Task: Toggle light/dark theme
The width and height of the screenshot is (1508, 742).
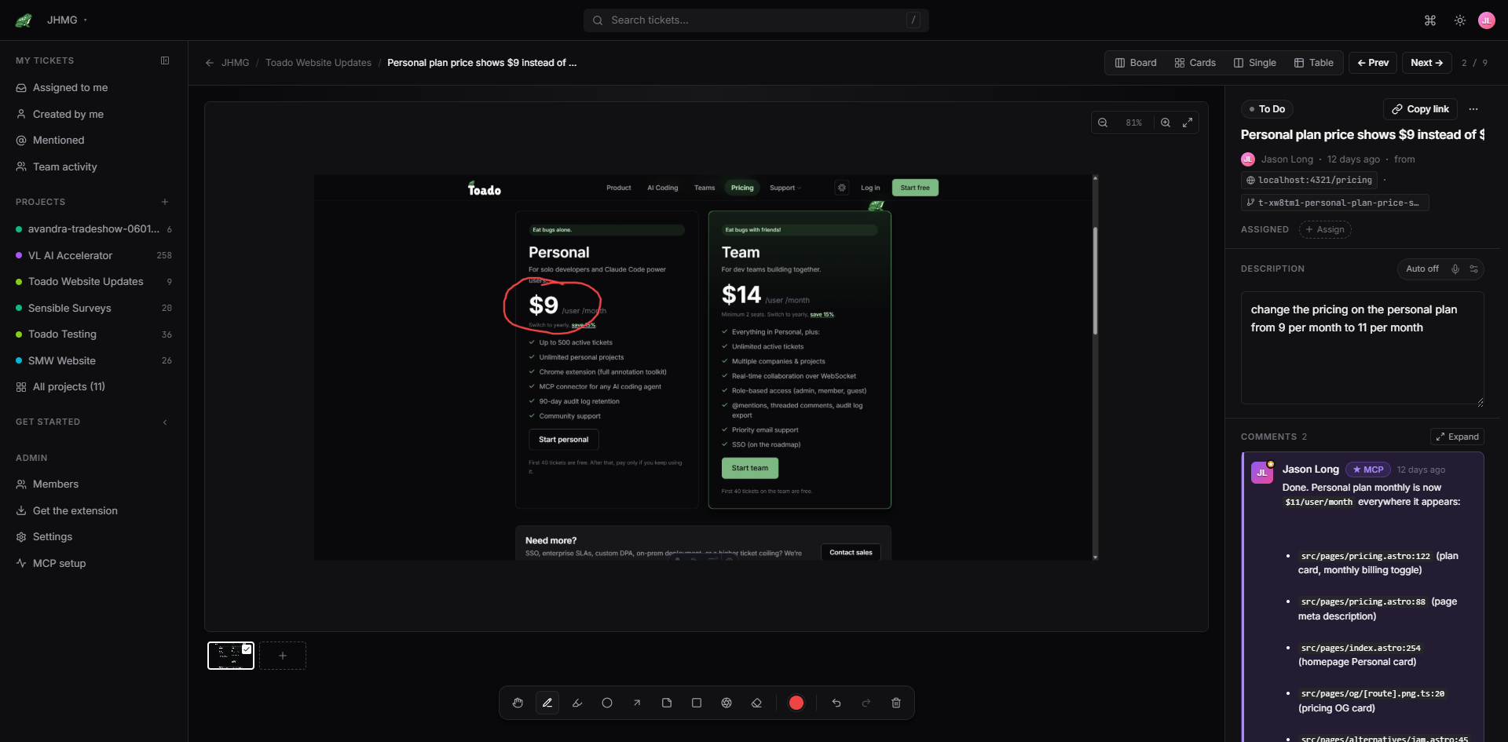Action: 1460,20
